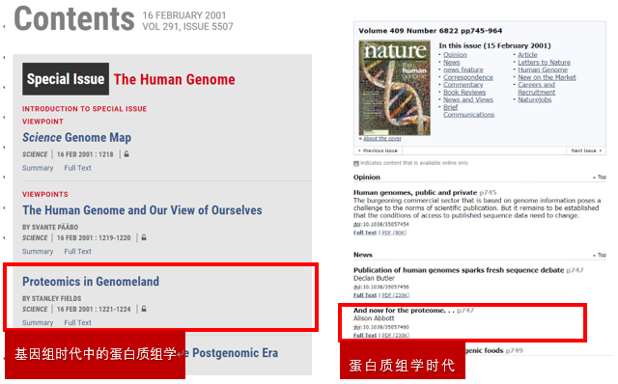Open the About the cover link

382,139
